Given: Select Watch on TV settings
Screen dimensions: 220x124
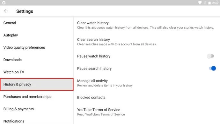Looking at the screenshot, I should click(37, 72).
